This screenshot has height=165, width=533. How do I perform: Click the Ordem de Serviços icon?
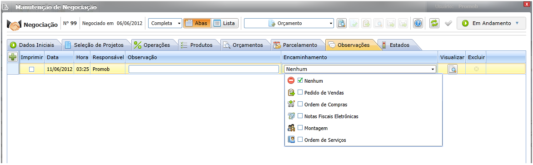[291, 140]
